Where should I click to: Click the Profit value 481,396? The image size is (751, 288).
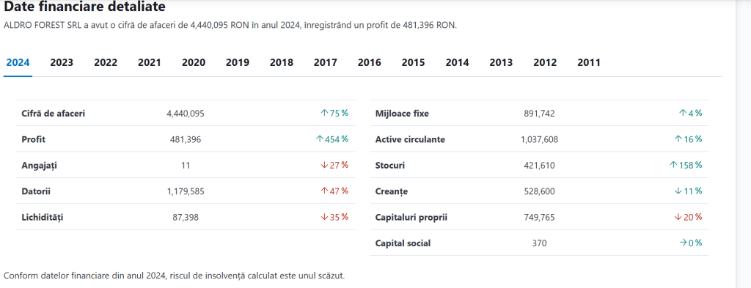point(186,140)
